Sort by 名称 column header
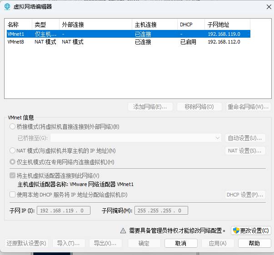The height and width of the screenshot is (255, 274). 18,25
